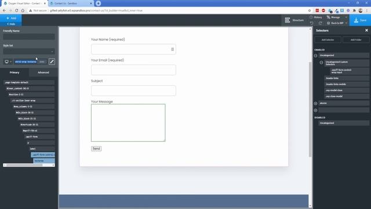Close the Selectors panel

click(x=366, y=30)
